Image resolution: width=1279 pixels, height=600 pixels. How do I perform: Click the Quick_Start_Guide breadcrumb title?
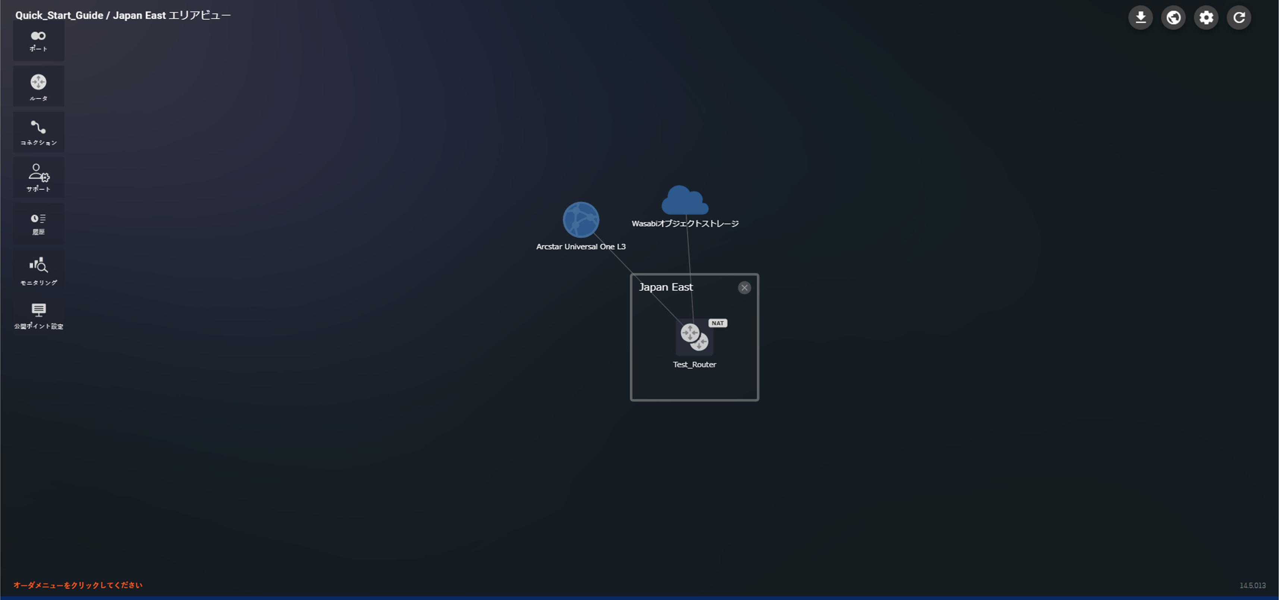pos(58,15)
